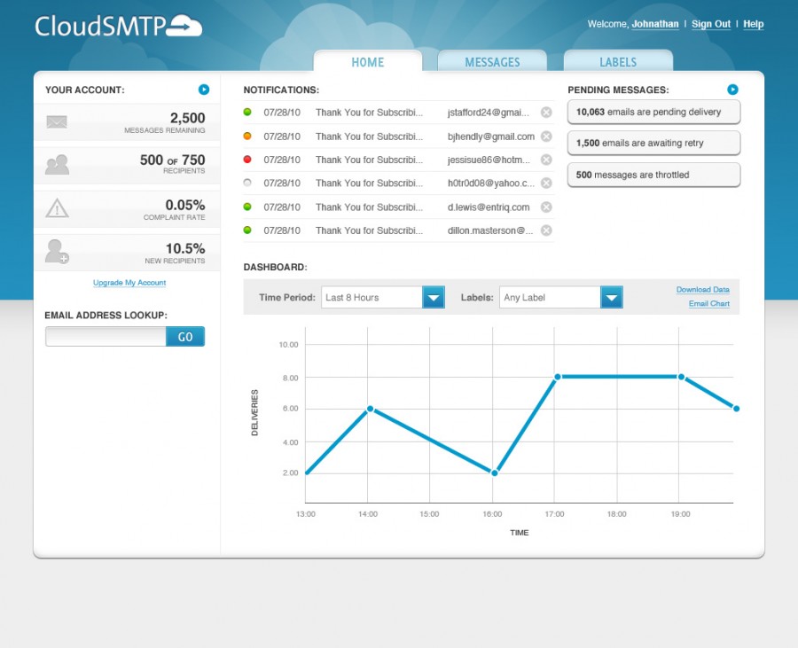Click green status dot for d.lewis
Viewport: 798px width, 648px height.
click(247, 207)
